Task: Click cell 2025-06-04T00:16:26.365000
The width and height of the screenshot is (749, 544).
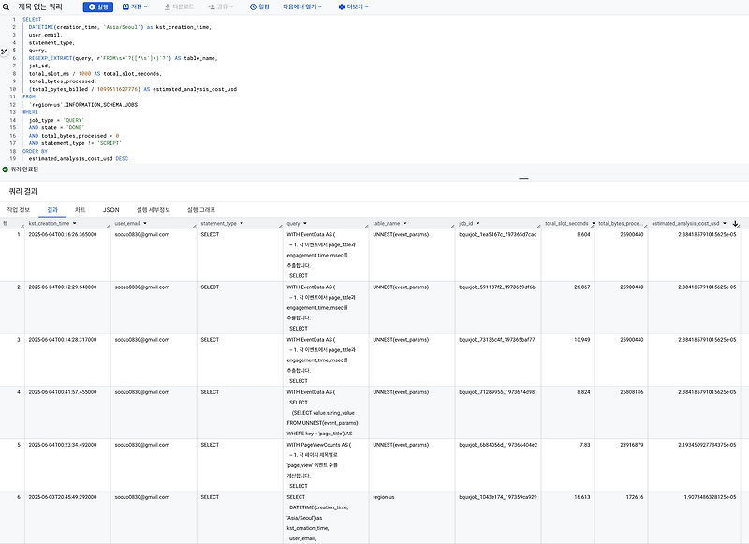Action: [63, 234]
